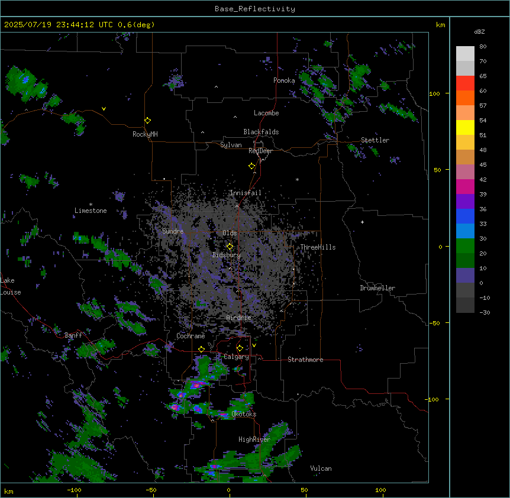Screen dimensions: 510x498
Task: Select the yellow diamond marker above Calgary label
Action: coord(240,348)
